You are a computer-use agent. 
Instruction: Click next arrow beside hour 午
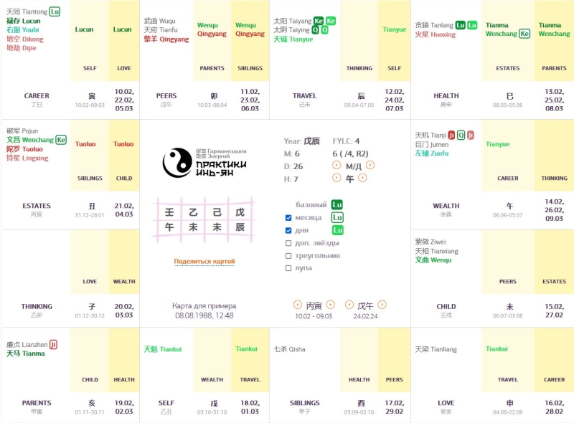(362, 179)
